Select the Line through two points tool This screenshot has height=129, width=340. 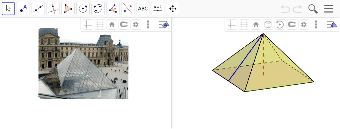[38, 9]
